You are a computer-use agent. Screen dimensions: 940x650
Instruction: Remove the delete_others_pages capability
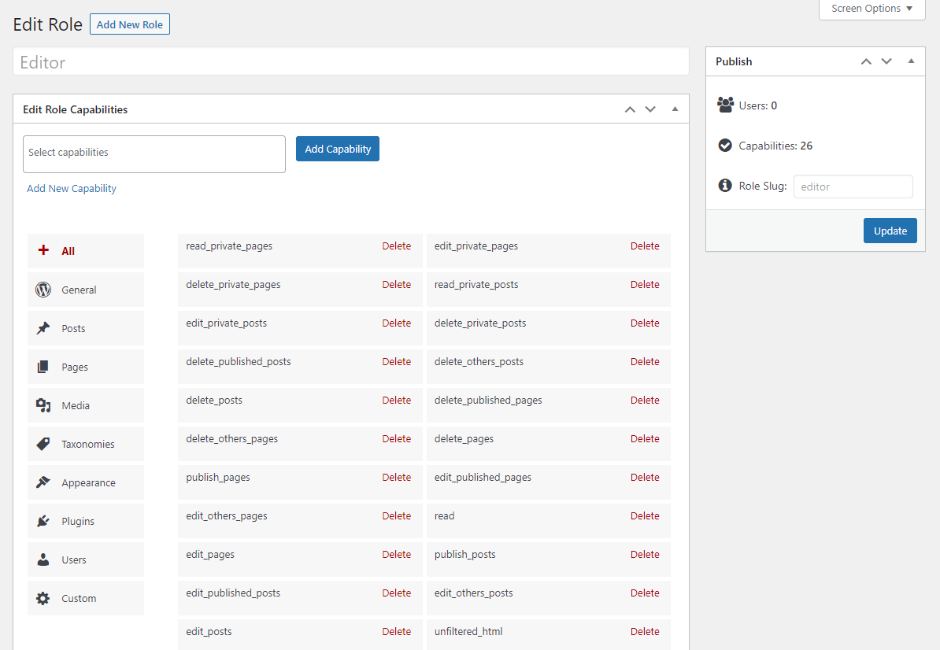(x=396, y=438)
